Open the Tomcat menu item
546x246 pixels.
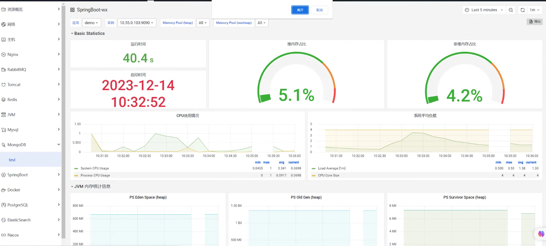[x=31, y=85]
